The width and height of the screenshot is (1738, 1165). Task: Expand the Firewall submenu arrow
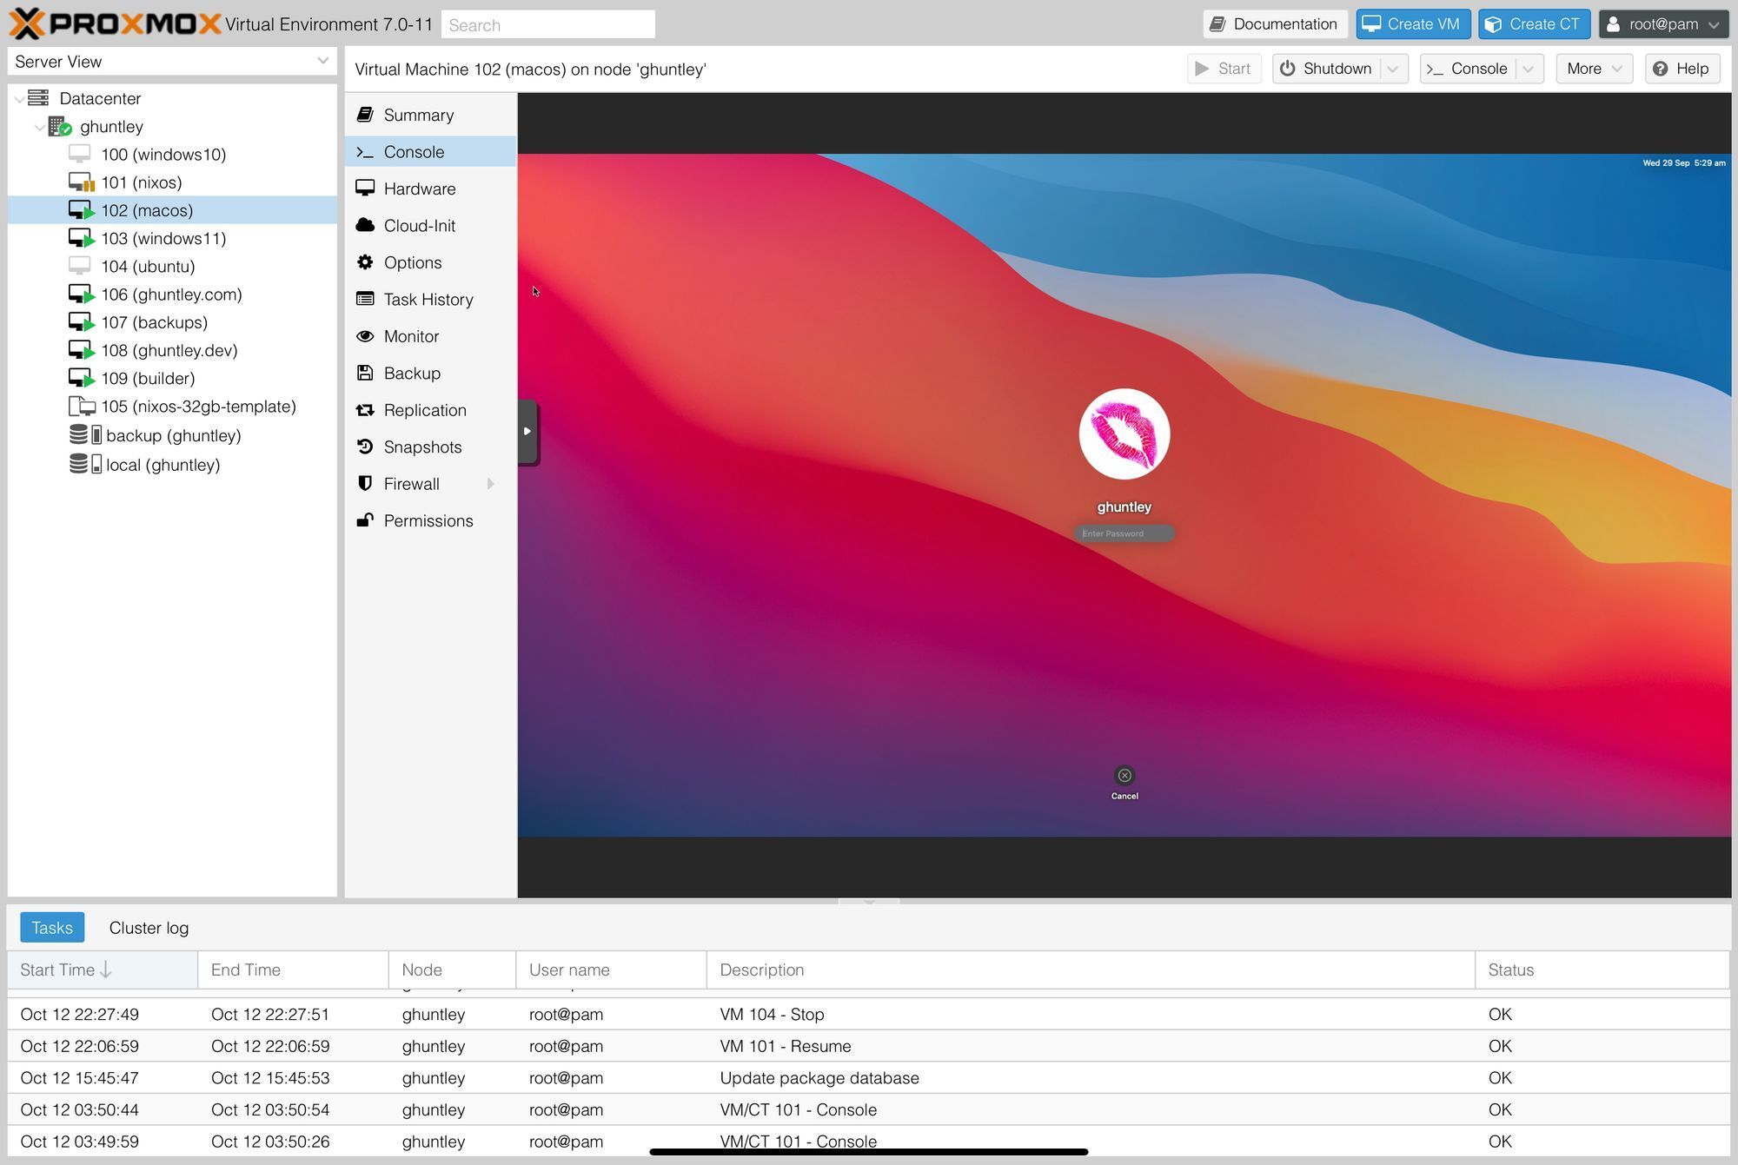click(491, 484)
